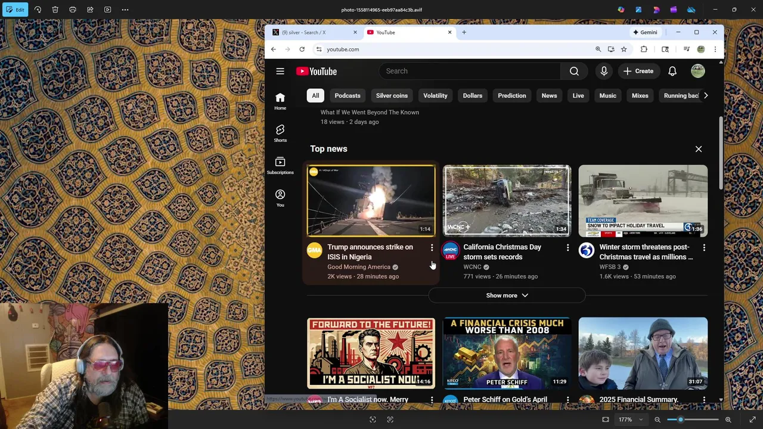
Task: Show more filter chips with right arrow
Action: [x=706, y=96]
